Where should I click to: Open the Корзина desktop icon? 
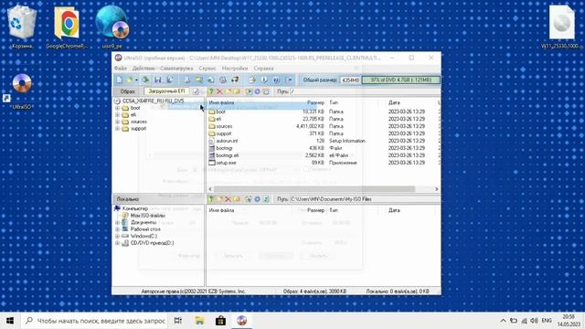pos(22,27)
